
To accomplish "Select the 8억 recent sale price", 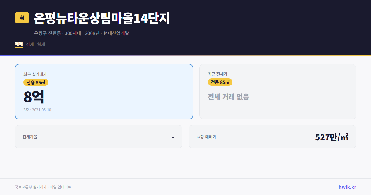I will click(x=33, y=97).
